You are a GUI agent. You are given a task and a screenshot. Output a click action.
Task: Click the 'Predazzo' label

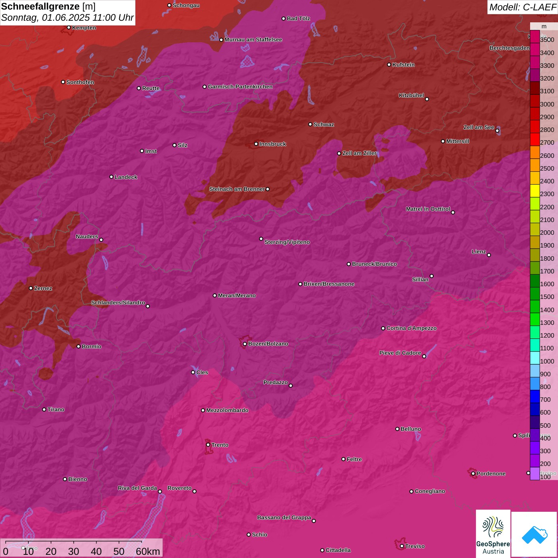[275, 382]
